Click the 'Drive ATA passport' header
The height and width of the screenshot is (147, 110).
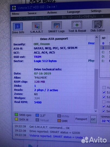(54, 39)
